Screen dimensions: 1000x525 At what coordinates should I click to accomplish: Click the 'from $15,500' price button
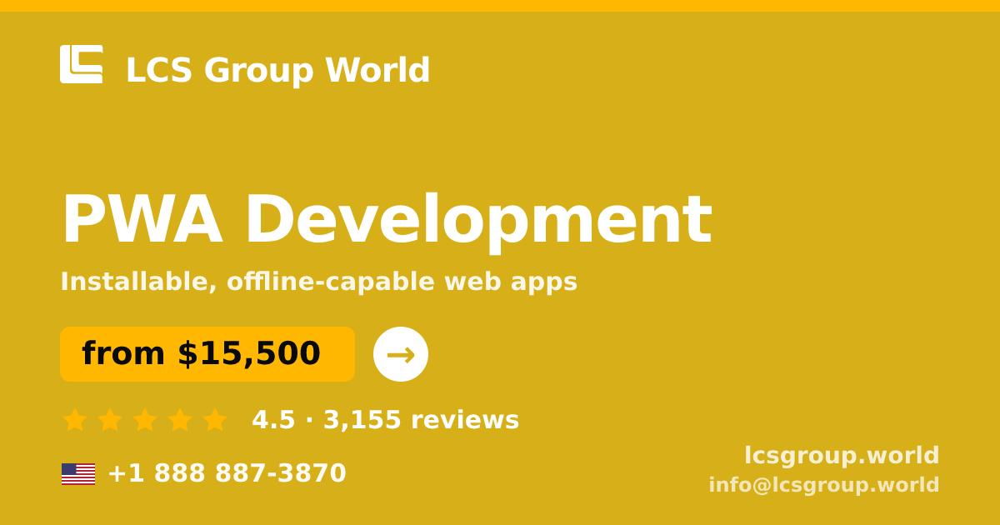click(x=207, y=354)
